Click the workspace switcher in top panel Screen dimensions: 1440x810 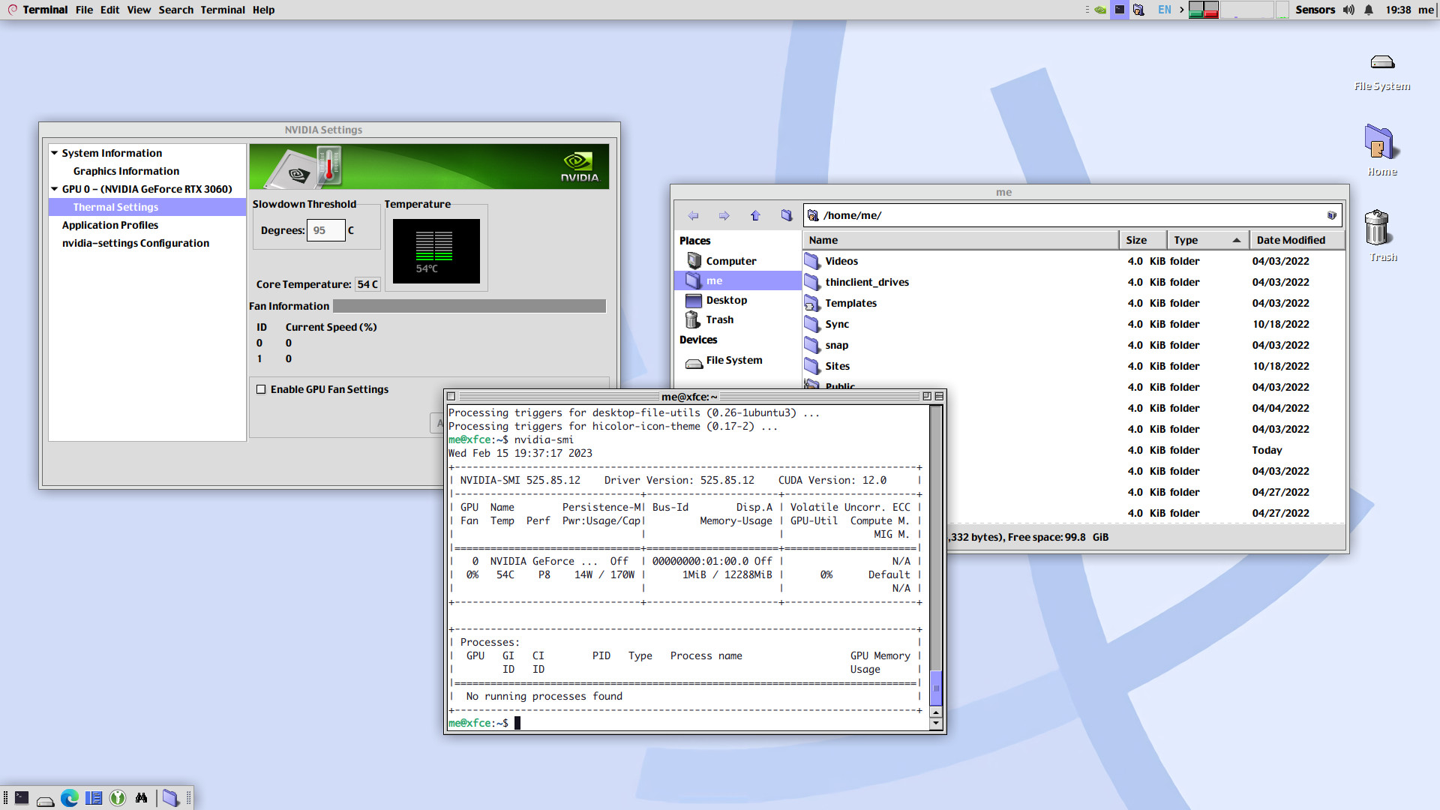1204,10
